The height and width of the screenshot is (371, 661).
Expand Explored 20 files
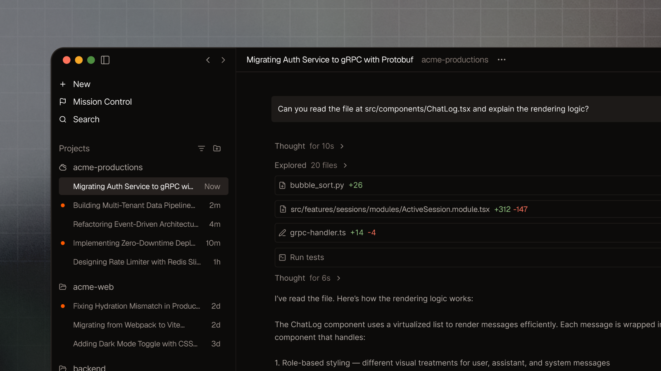[x=311, y=165]
